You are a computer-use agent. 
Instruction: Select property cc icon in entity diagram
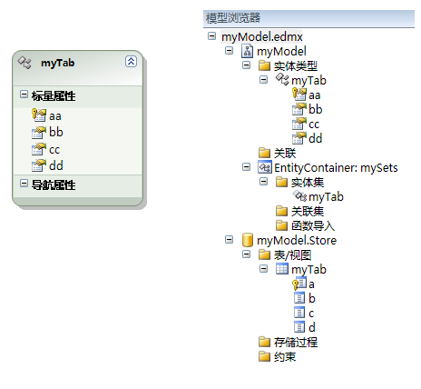39,149
